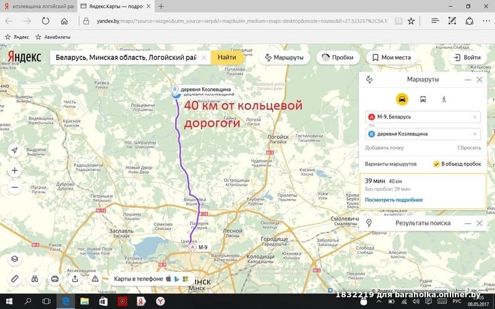495x309 pixels.
Task: Print the map with printer icon
Action: point(55,279)
